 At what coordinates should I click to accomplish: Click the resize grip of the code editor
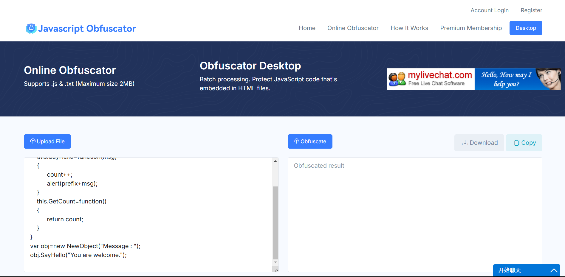point(276,270)
